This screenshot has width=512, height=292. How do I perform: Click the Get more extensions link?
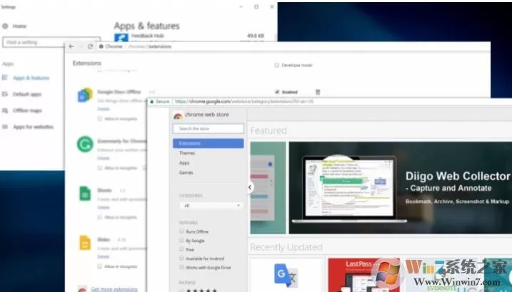click(114, 288)
